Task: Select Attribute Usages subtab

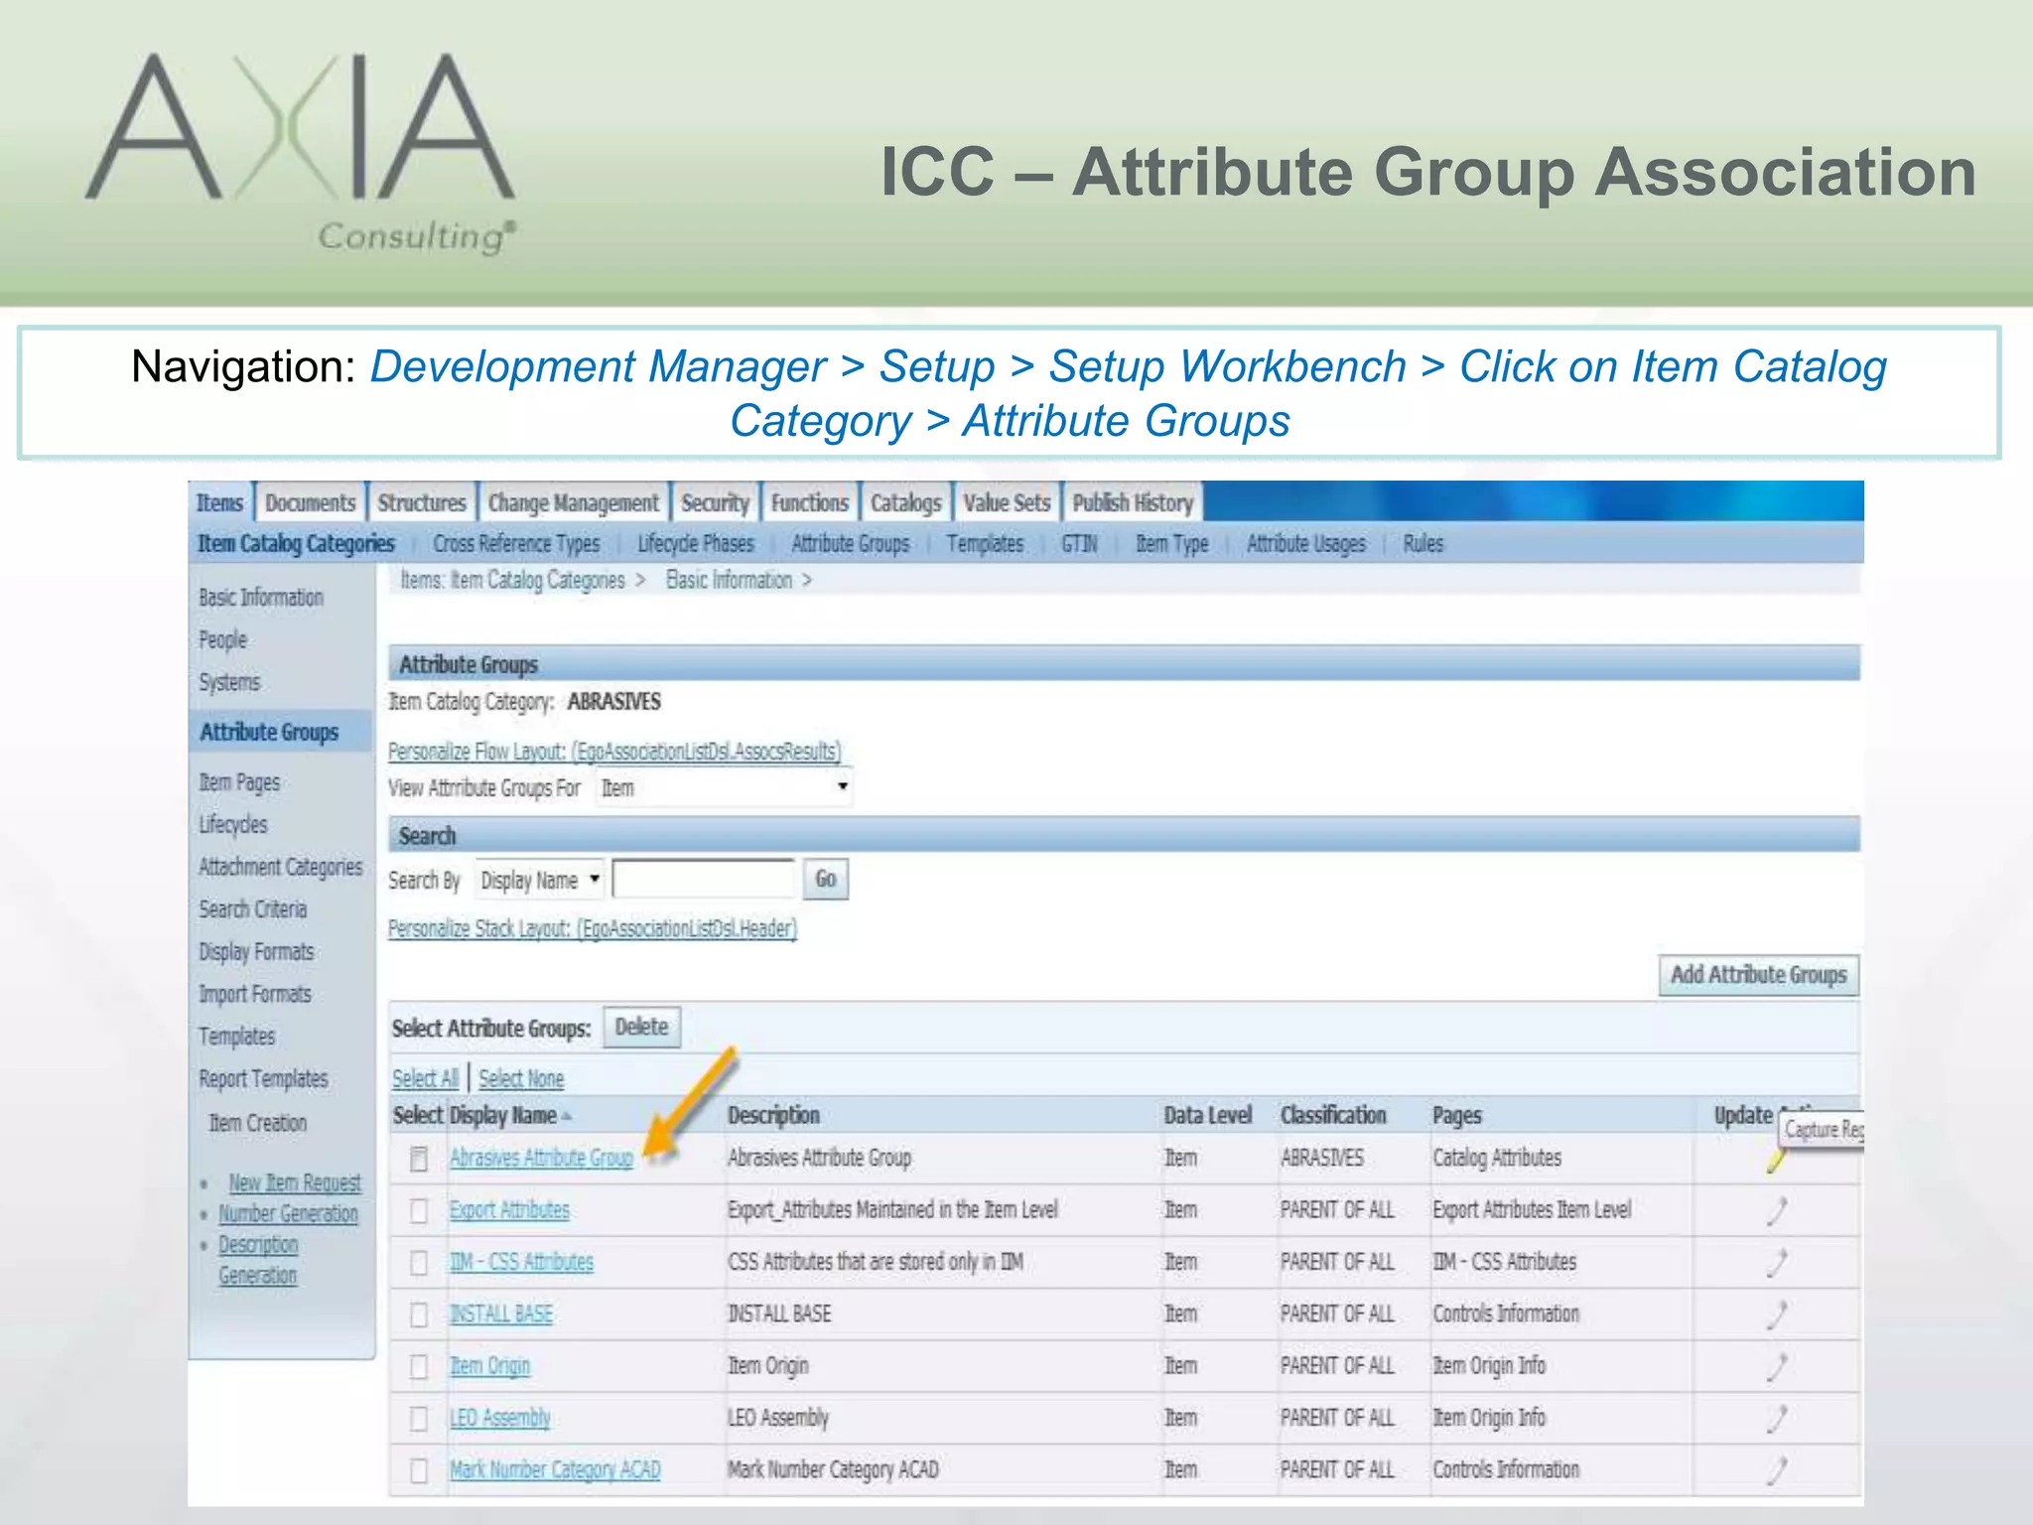Action: [x=1305, y=543]
